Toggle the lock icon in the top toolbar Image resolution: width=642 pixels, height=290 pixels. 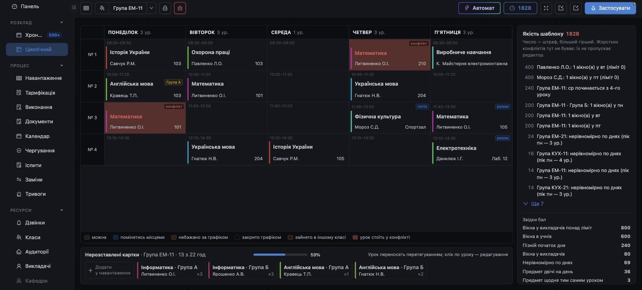[x=165, y=8]
